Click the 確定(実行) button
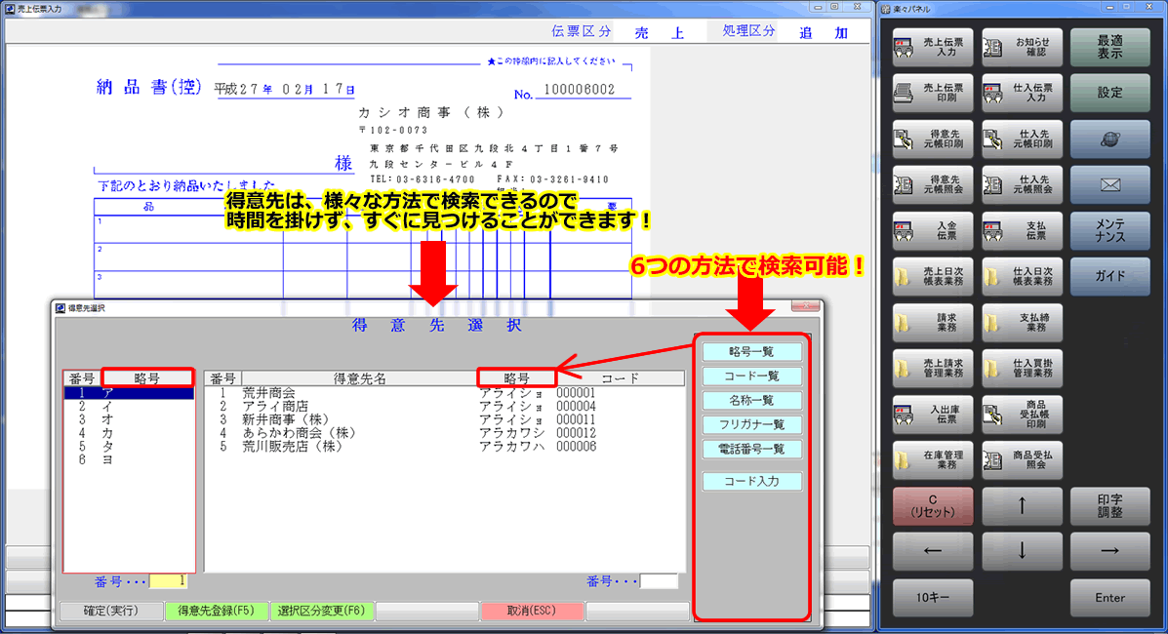1168x634 pixels. click(x=108, y=612)
